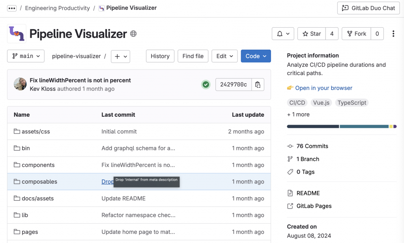The width and height of the screenshot is (404, 243).
Task: Open the 'Update home page to mat...' commit
Action: pos(138,232)
